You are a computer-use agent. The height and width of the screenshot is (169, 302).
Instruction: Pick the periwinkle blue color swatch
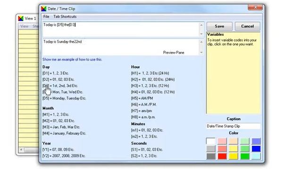256,141
